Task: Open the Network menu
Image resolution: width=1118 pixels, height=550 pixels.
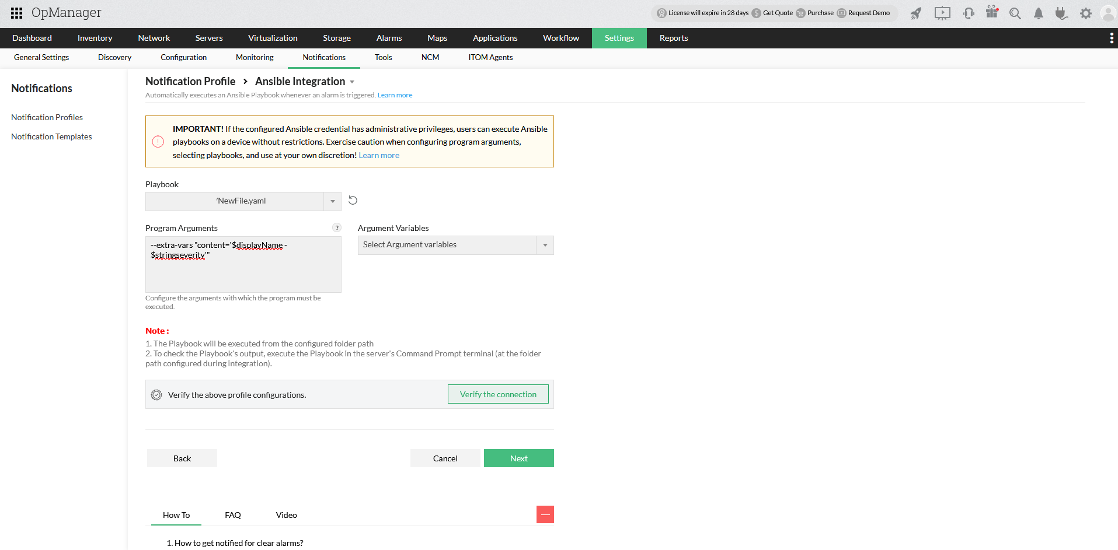Action: pos(154,38)
